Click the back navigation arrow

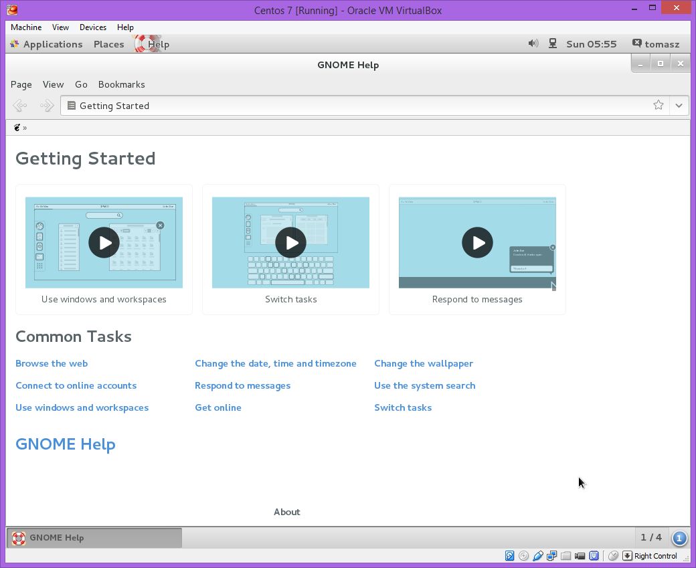(x=20, y=106)
